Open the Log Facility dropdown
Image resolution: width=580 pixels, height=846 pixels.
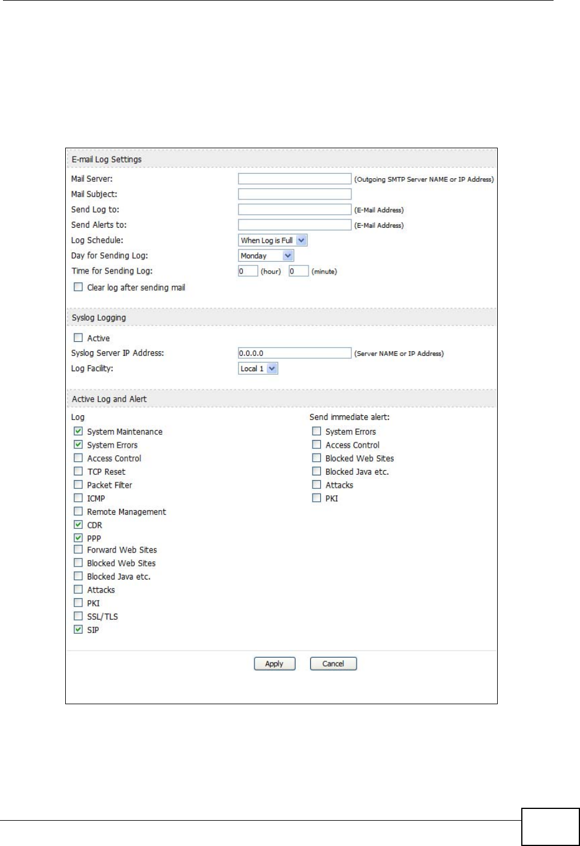pos(258,368)
